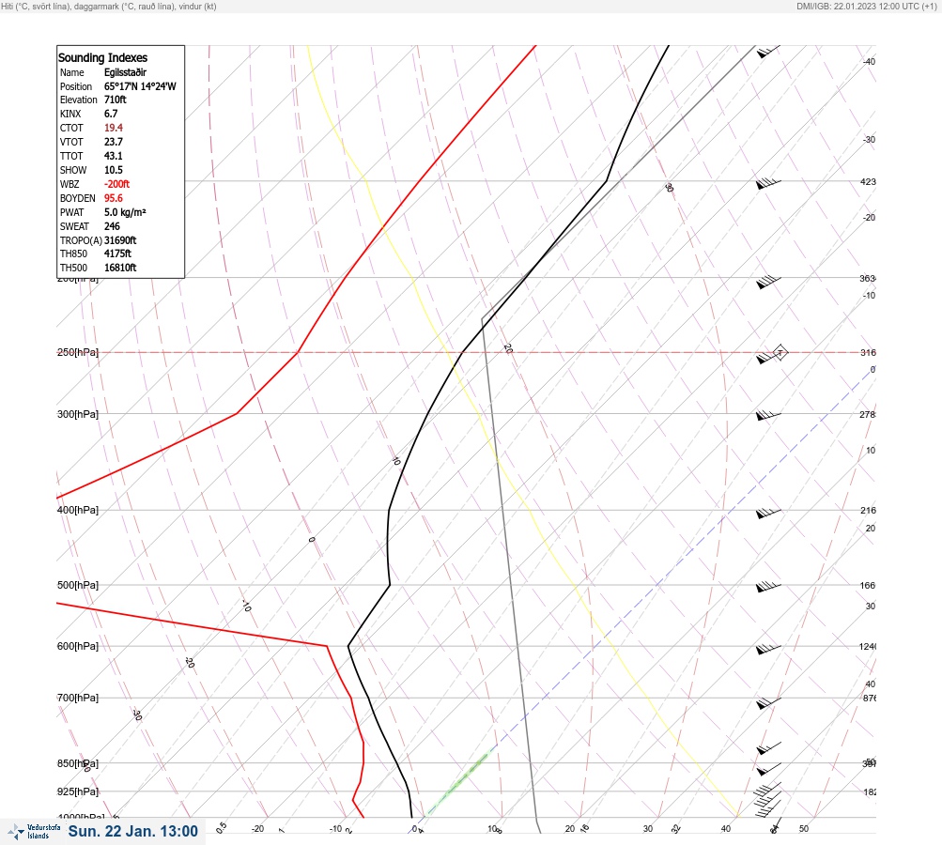Click the -40 temperature label at top right

[870, 61]
